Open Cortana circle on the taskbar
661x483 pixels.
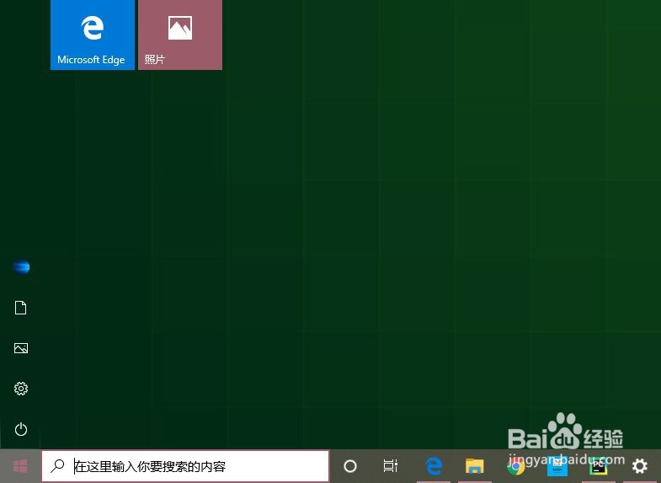350,466
